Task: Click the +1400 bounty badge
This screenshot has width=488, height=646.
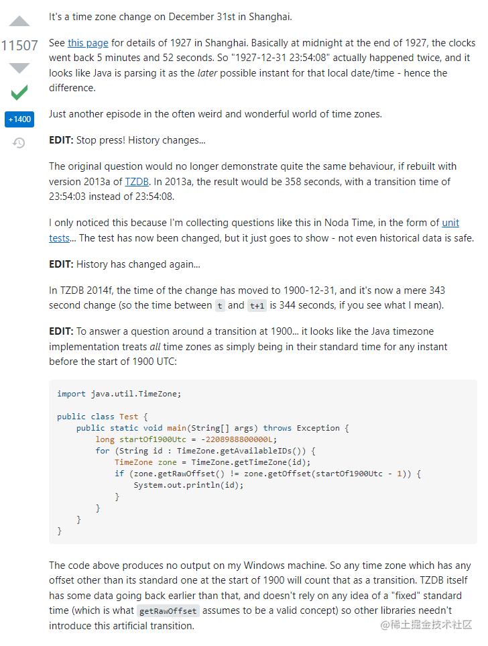Action: (19, 119)
